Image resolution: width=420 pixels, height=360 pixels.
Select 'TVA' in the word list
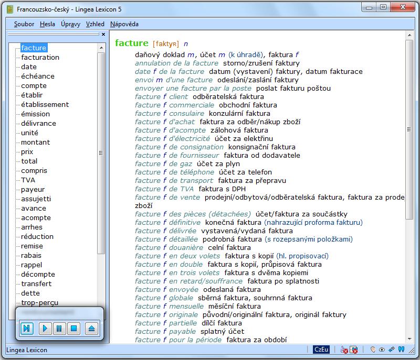click(28, 180)
